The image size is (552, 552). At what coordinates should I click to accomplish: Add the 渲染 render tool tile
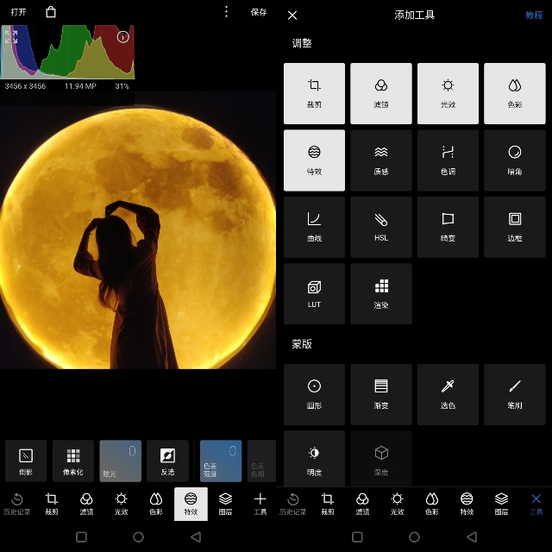(x=381, y=294)
